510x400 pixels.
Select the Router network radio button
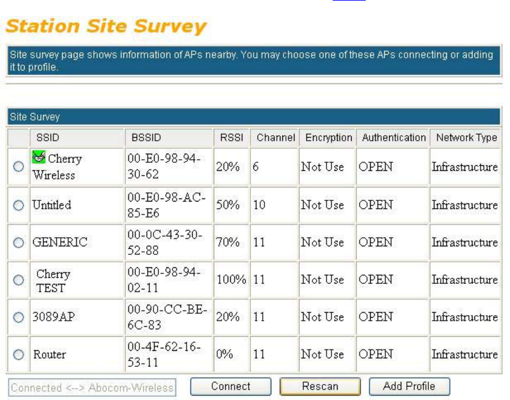pyautogui.click(x=18, y=355)
